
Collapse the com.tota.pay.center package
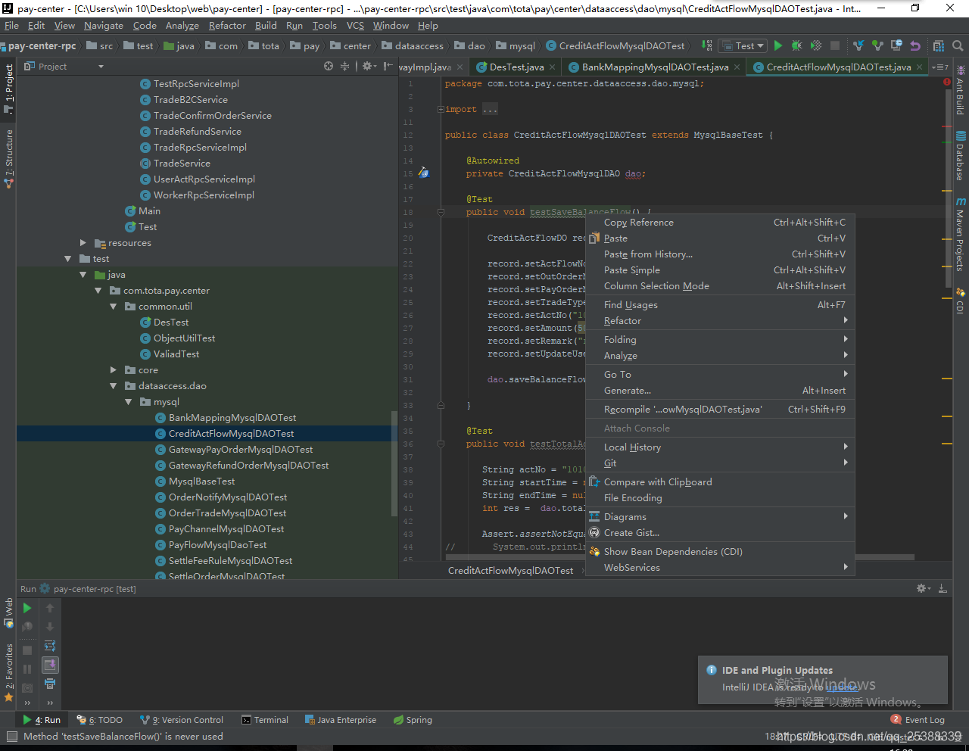(98, 291)
